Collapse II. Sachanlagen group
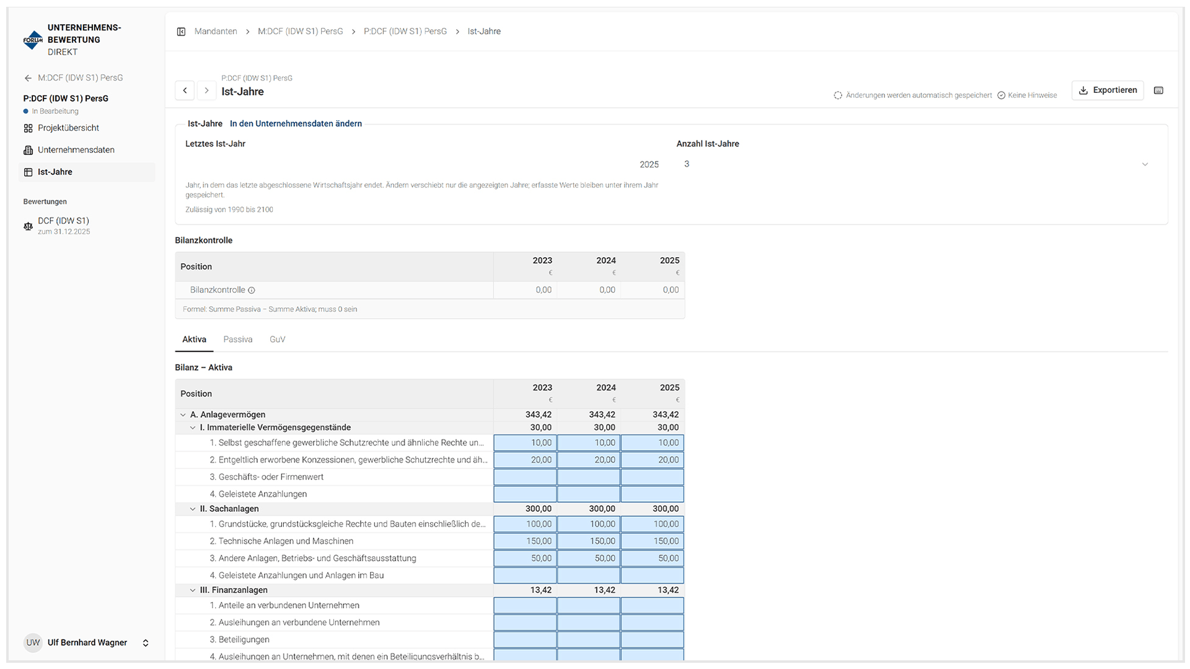The height and width of the screenshot is (669, 1190). (x=193, y=509)
